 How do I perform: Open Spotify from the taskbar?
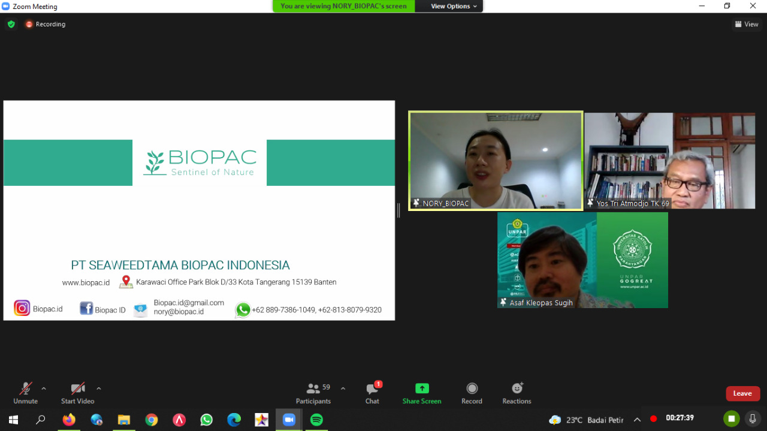[316, 420]
